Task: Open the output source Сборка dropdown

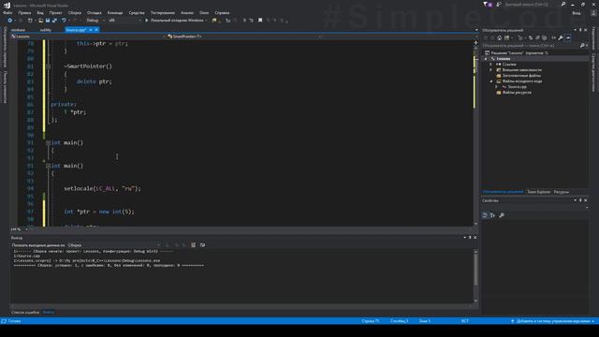Action: 113,245
